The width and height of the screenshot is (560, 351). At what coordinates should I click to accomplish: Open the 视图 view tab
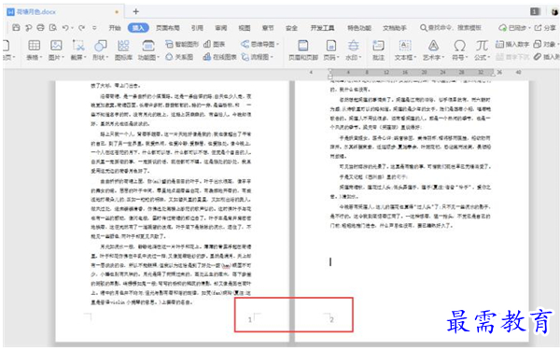pos(245,28)
